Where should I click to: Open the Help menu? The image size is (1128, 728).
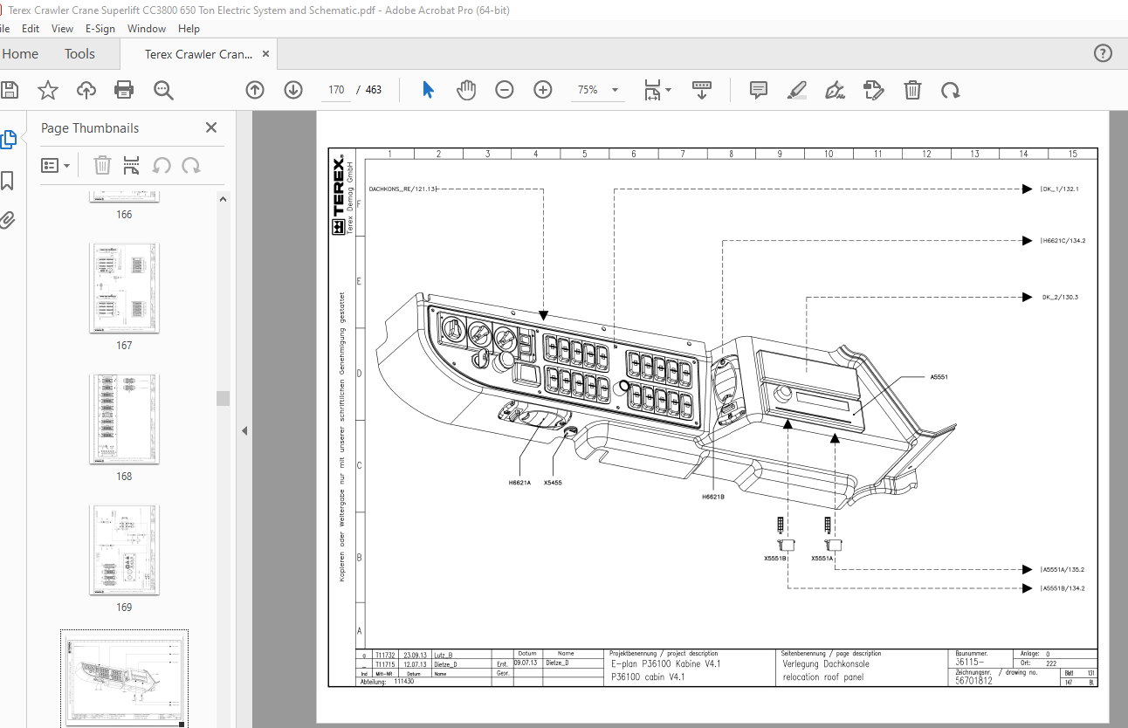tap(189, 29)
